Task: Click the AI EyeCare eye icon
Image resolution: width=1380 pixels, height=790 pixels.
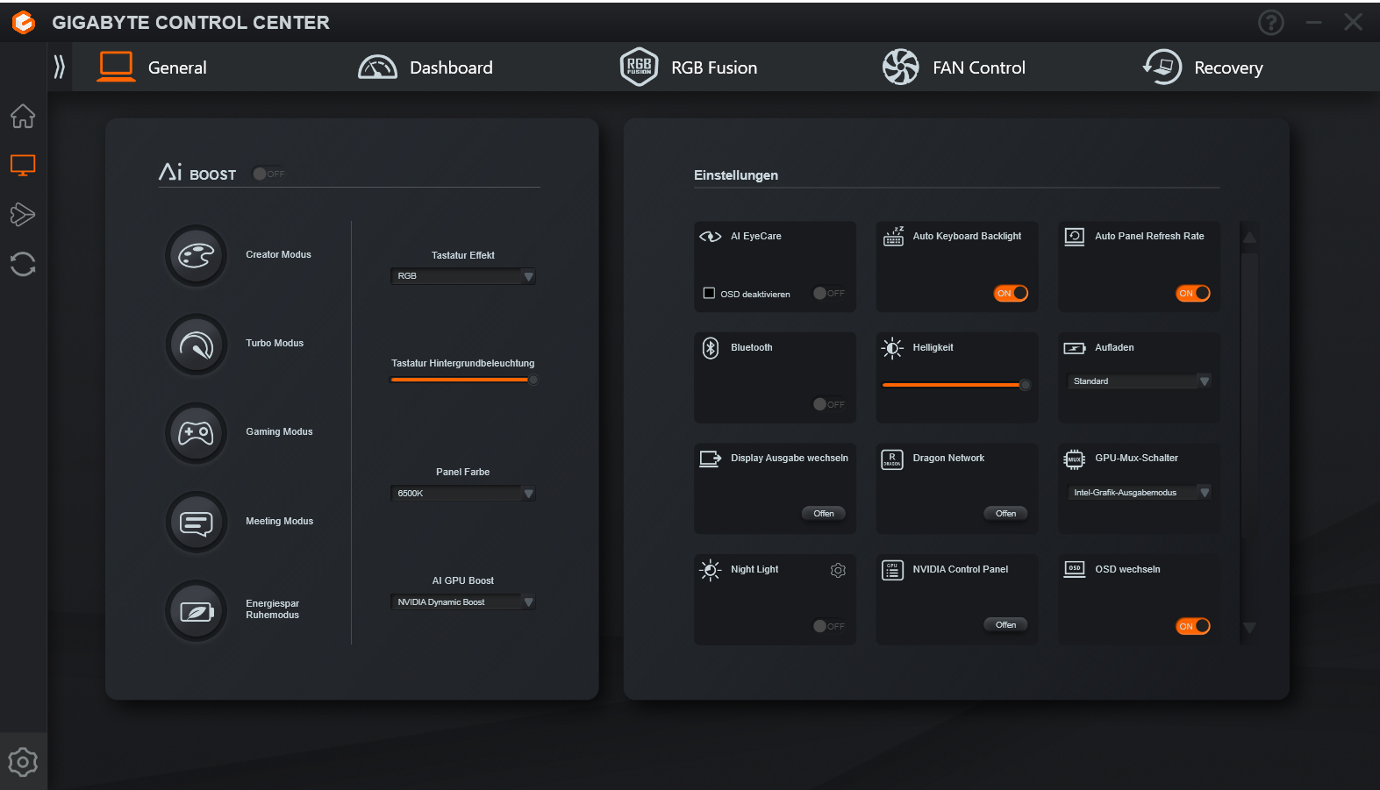Action: [710, 236]
